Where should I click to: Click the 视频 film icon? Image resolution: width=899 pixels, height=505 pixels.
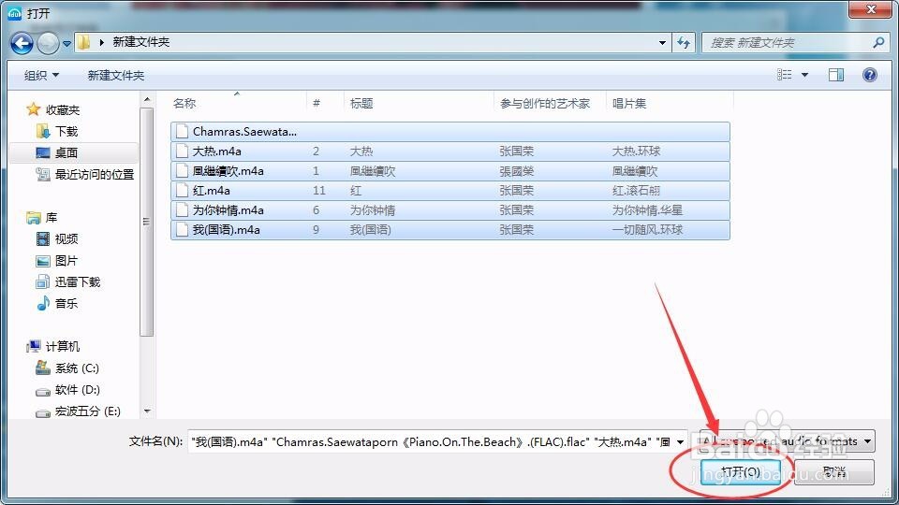(x=43, y=238)
